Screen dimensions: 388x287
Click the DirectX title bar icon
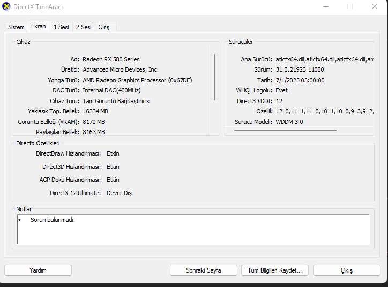6,6
